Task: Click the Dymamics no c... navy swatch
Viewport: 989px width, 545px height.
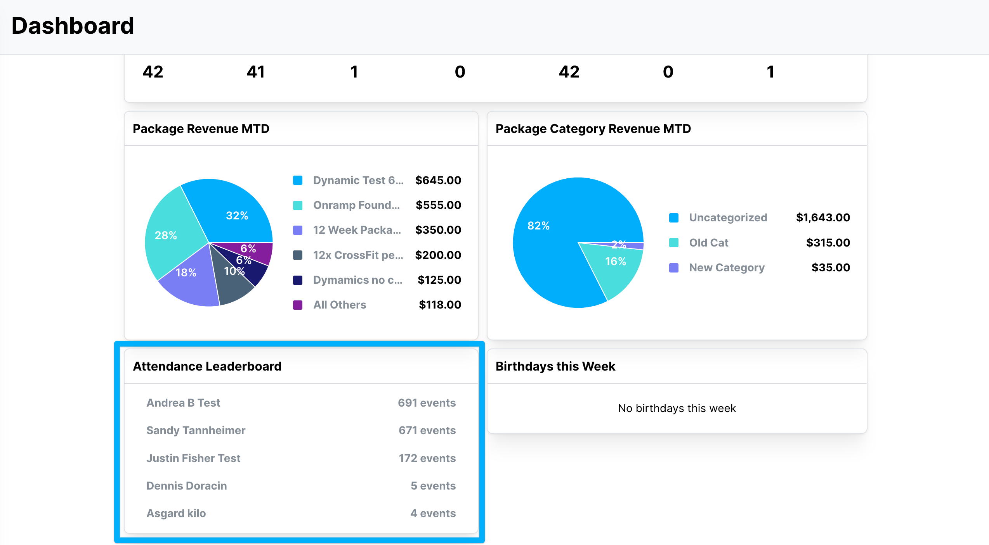Action: [x=298, y=280]
